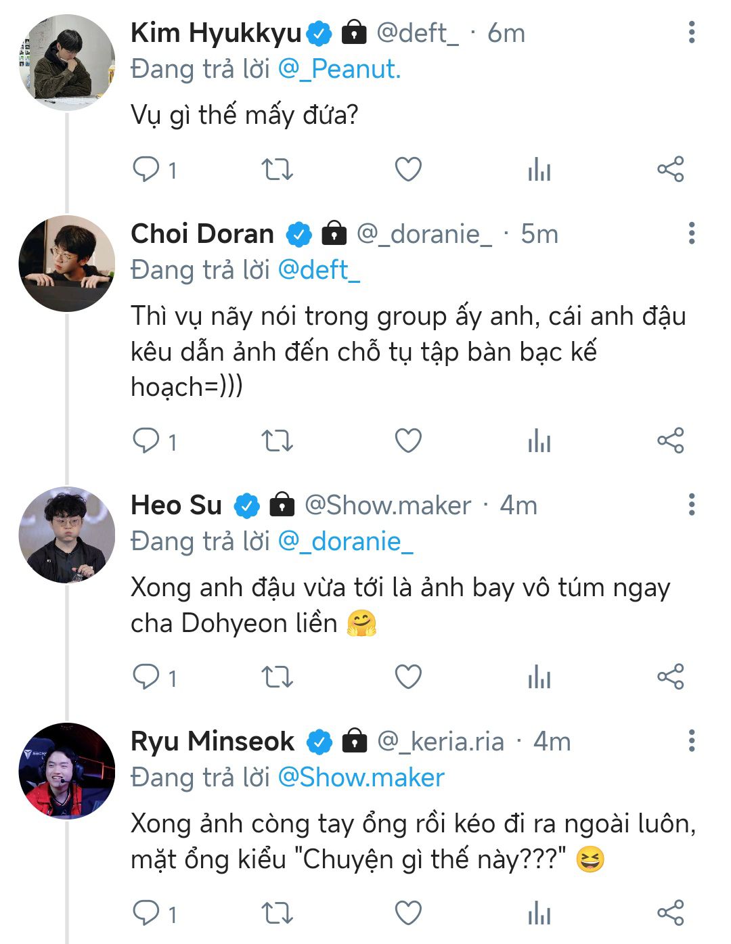
Task: Open more options on Heo Su's tweet
Action: pos(692,505)
